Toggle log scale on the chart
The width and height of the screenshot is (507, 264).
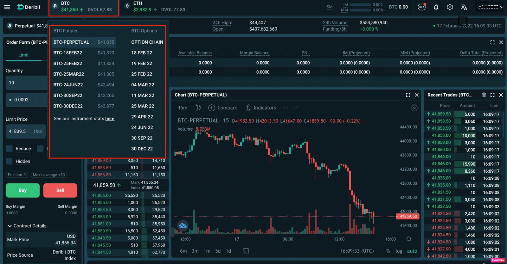click(399, 251)
